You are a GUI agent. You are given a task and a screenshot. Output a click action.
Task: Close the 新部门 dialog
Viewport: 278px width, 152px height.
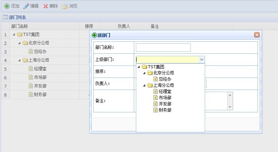coord(257,35)
